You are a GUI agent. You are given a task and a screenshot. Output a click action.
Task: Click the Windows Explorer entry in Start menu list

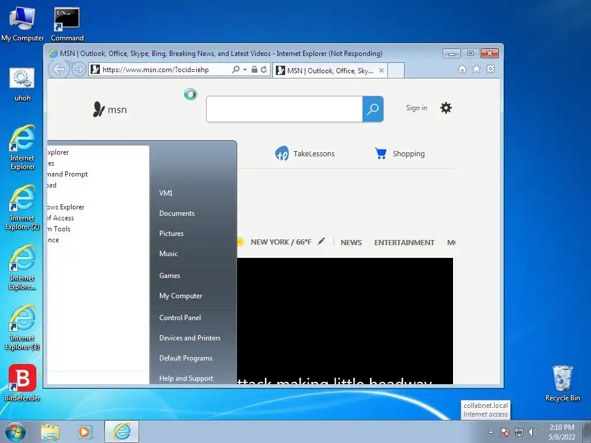click(x=66, y=207)
